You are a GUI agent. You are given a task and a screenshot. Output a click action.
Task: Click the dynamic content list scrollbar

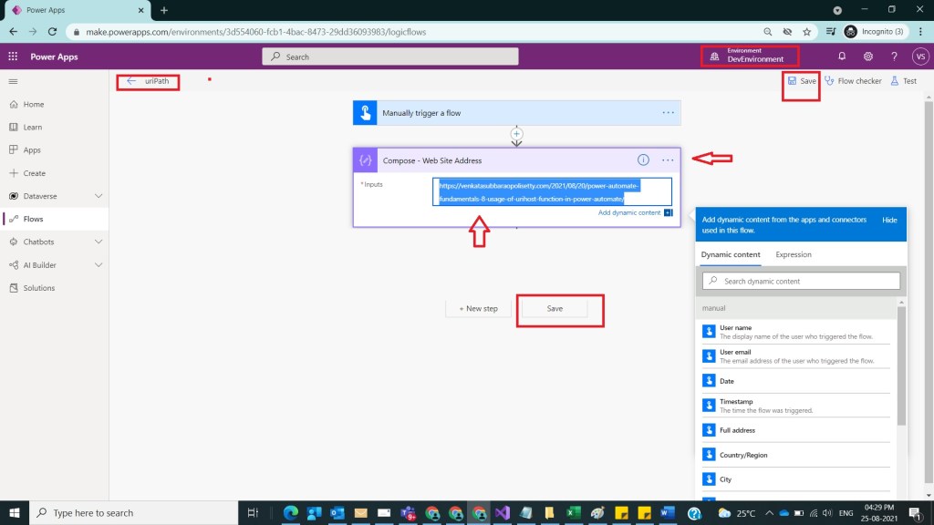(902, 365)
